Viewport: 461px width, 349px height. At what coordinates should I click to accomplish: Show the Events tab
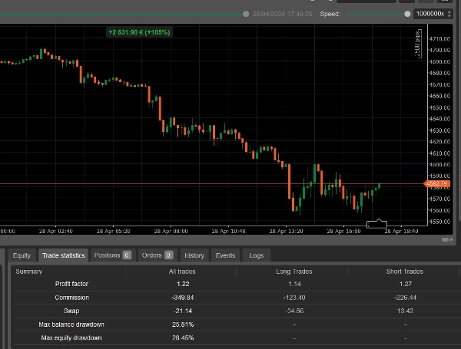pos(225,255)
